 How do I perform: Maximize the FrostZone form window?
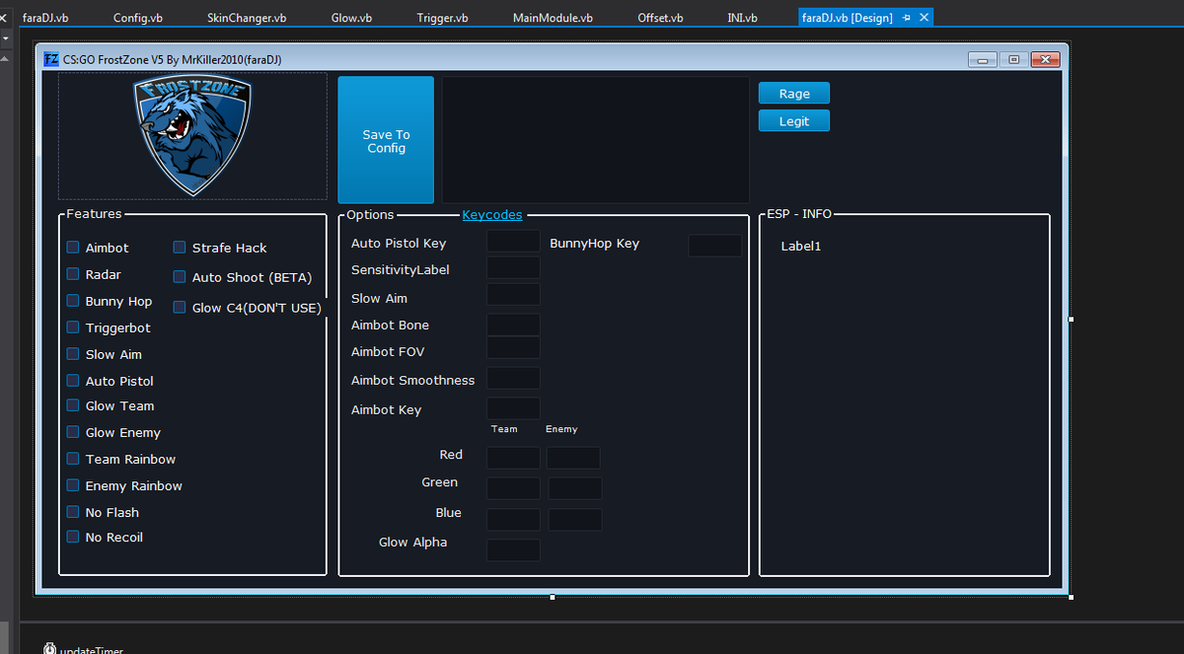click(x=1013, y=60)
